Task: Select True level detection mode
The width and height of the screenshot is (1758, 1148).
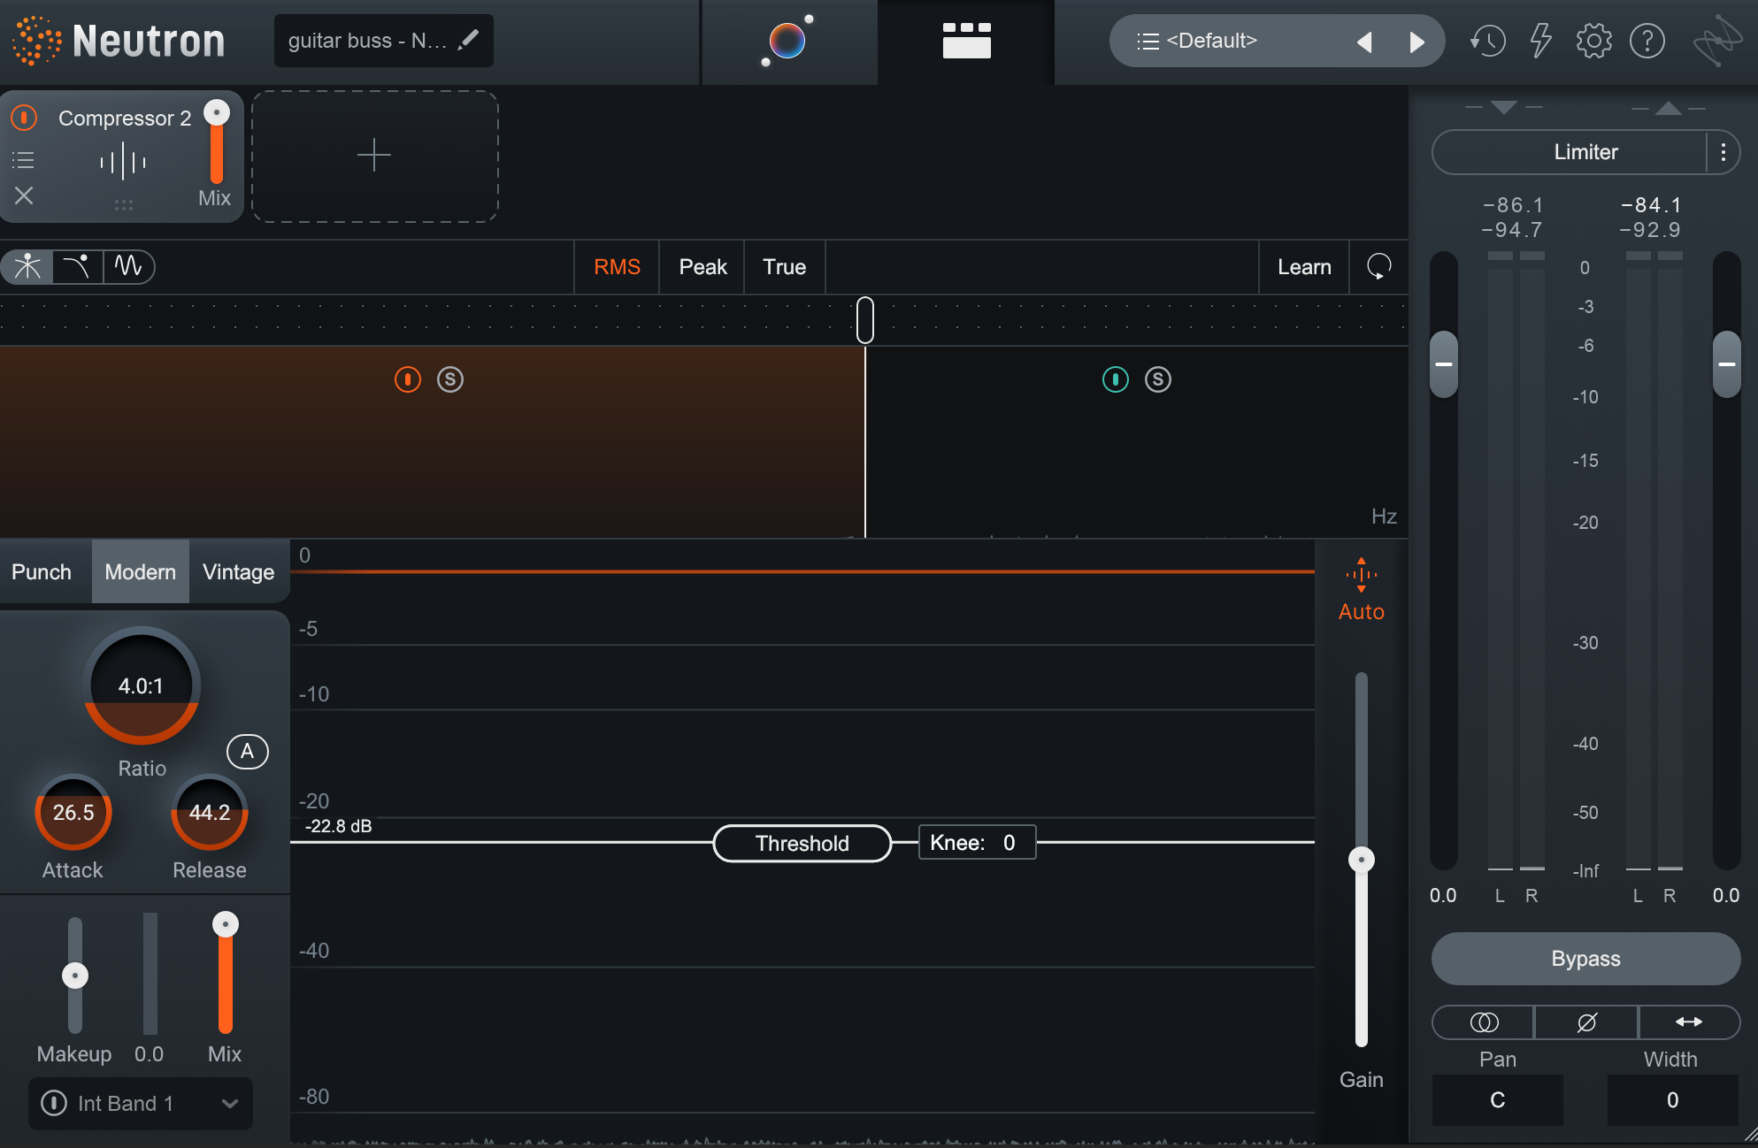Action: click(785, 267)
